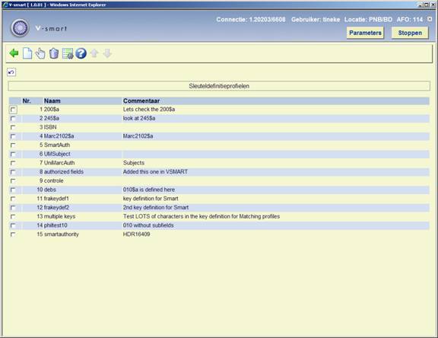Viewport: 438px width, 338px height.
Task: Create a new profile with document icon
Action: pos(27,53)
